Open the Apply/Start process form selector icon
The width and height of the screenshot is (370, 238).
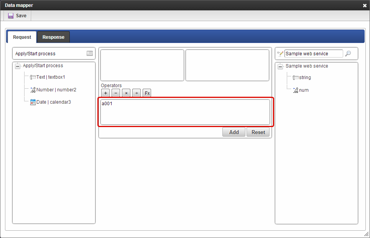pyautogui.click(x=90, y=53)
